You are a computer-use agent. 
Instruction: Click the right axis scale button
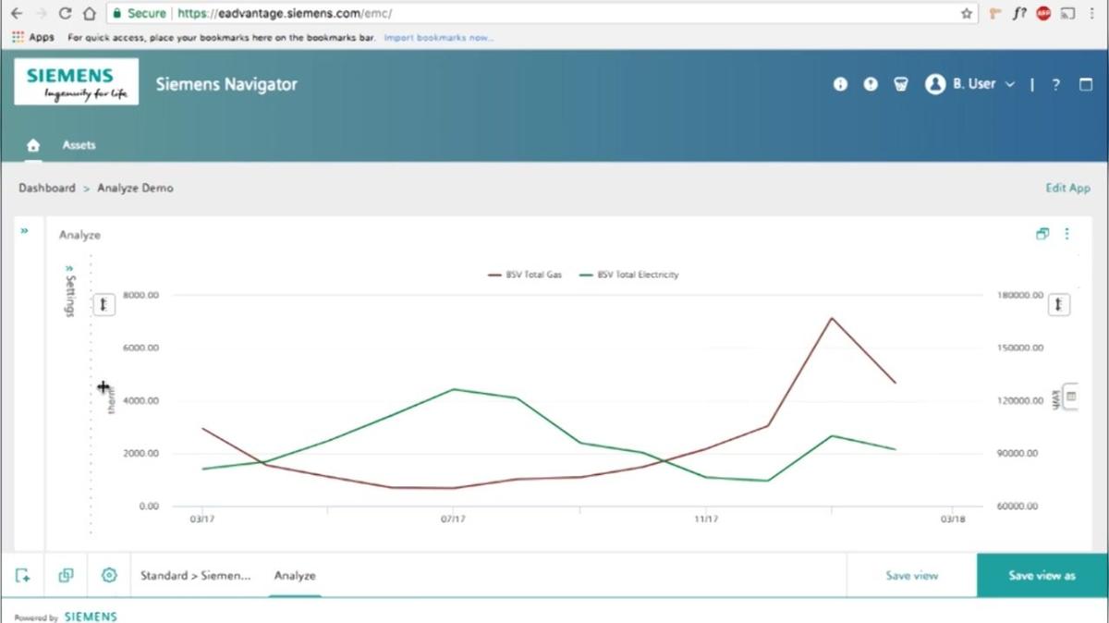1059,304
